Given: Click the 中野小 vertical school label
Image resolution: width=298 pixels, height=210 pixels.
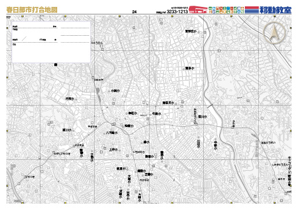Looking at the screenshot, I should 215,146.
